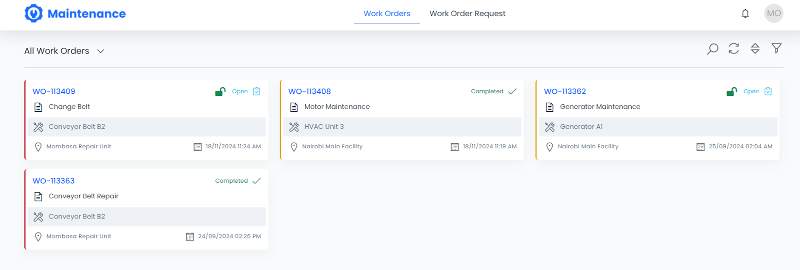Click the clipboard check icon on WO-113362

pyautogui.click(x=768, y=91)
